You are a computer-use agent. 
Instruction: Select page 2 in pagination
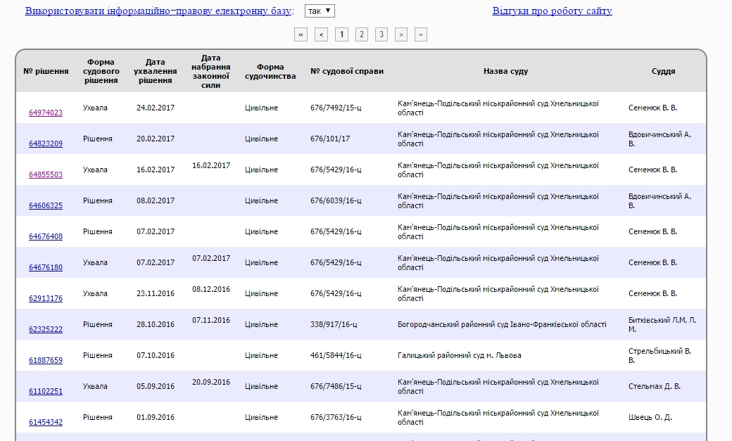click(362, 34)
